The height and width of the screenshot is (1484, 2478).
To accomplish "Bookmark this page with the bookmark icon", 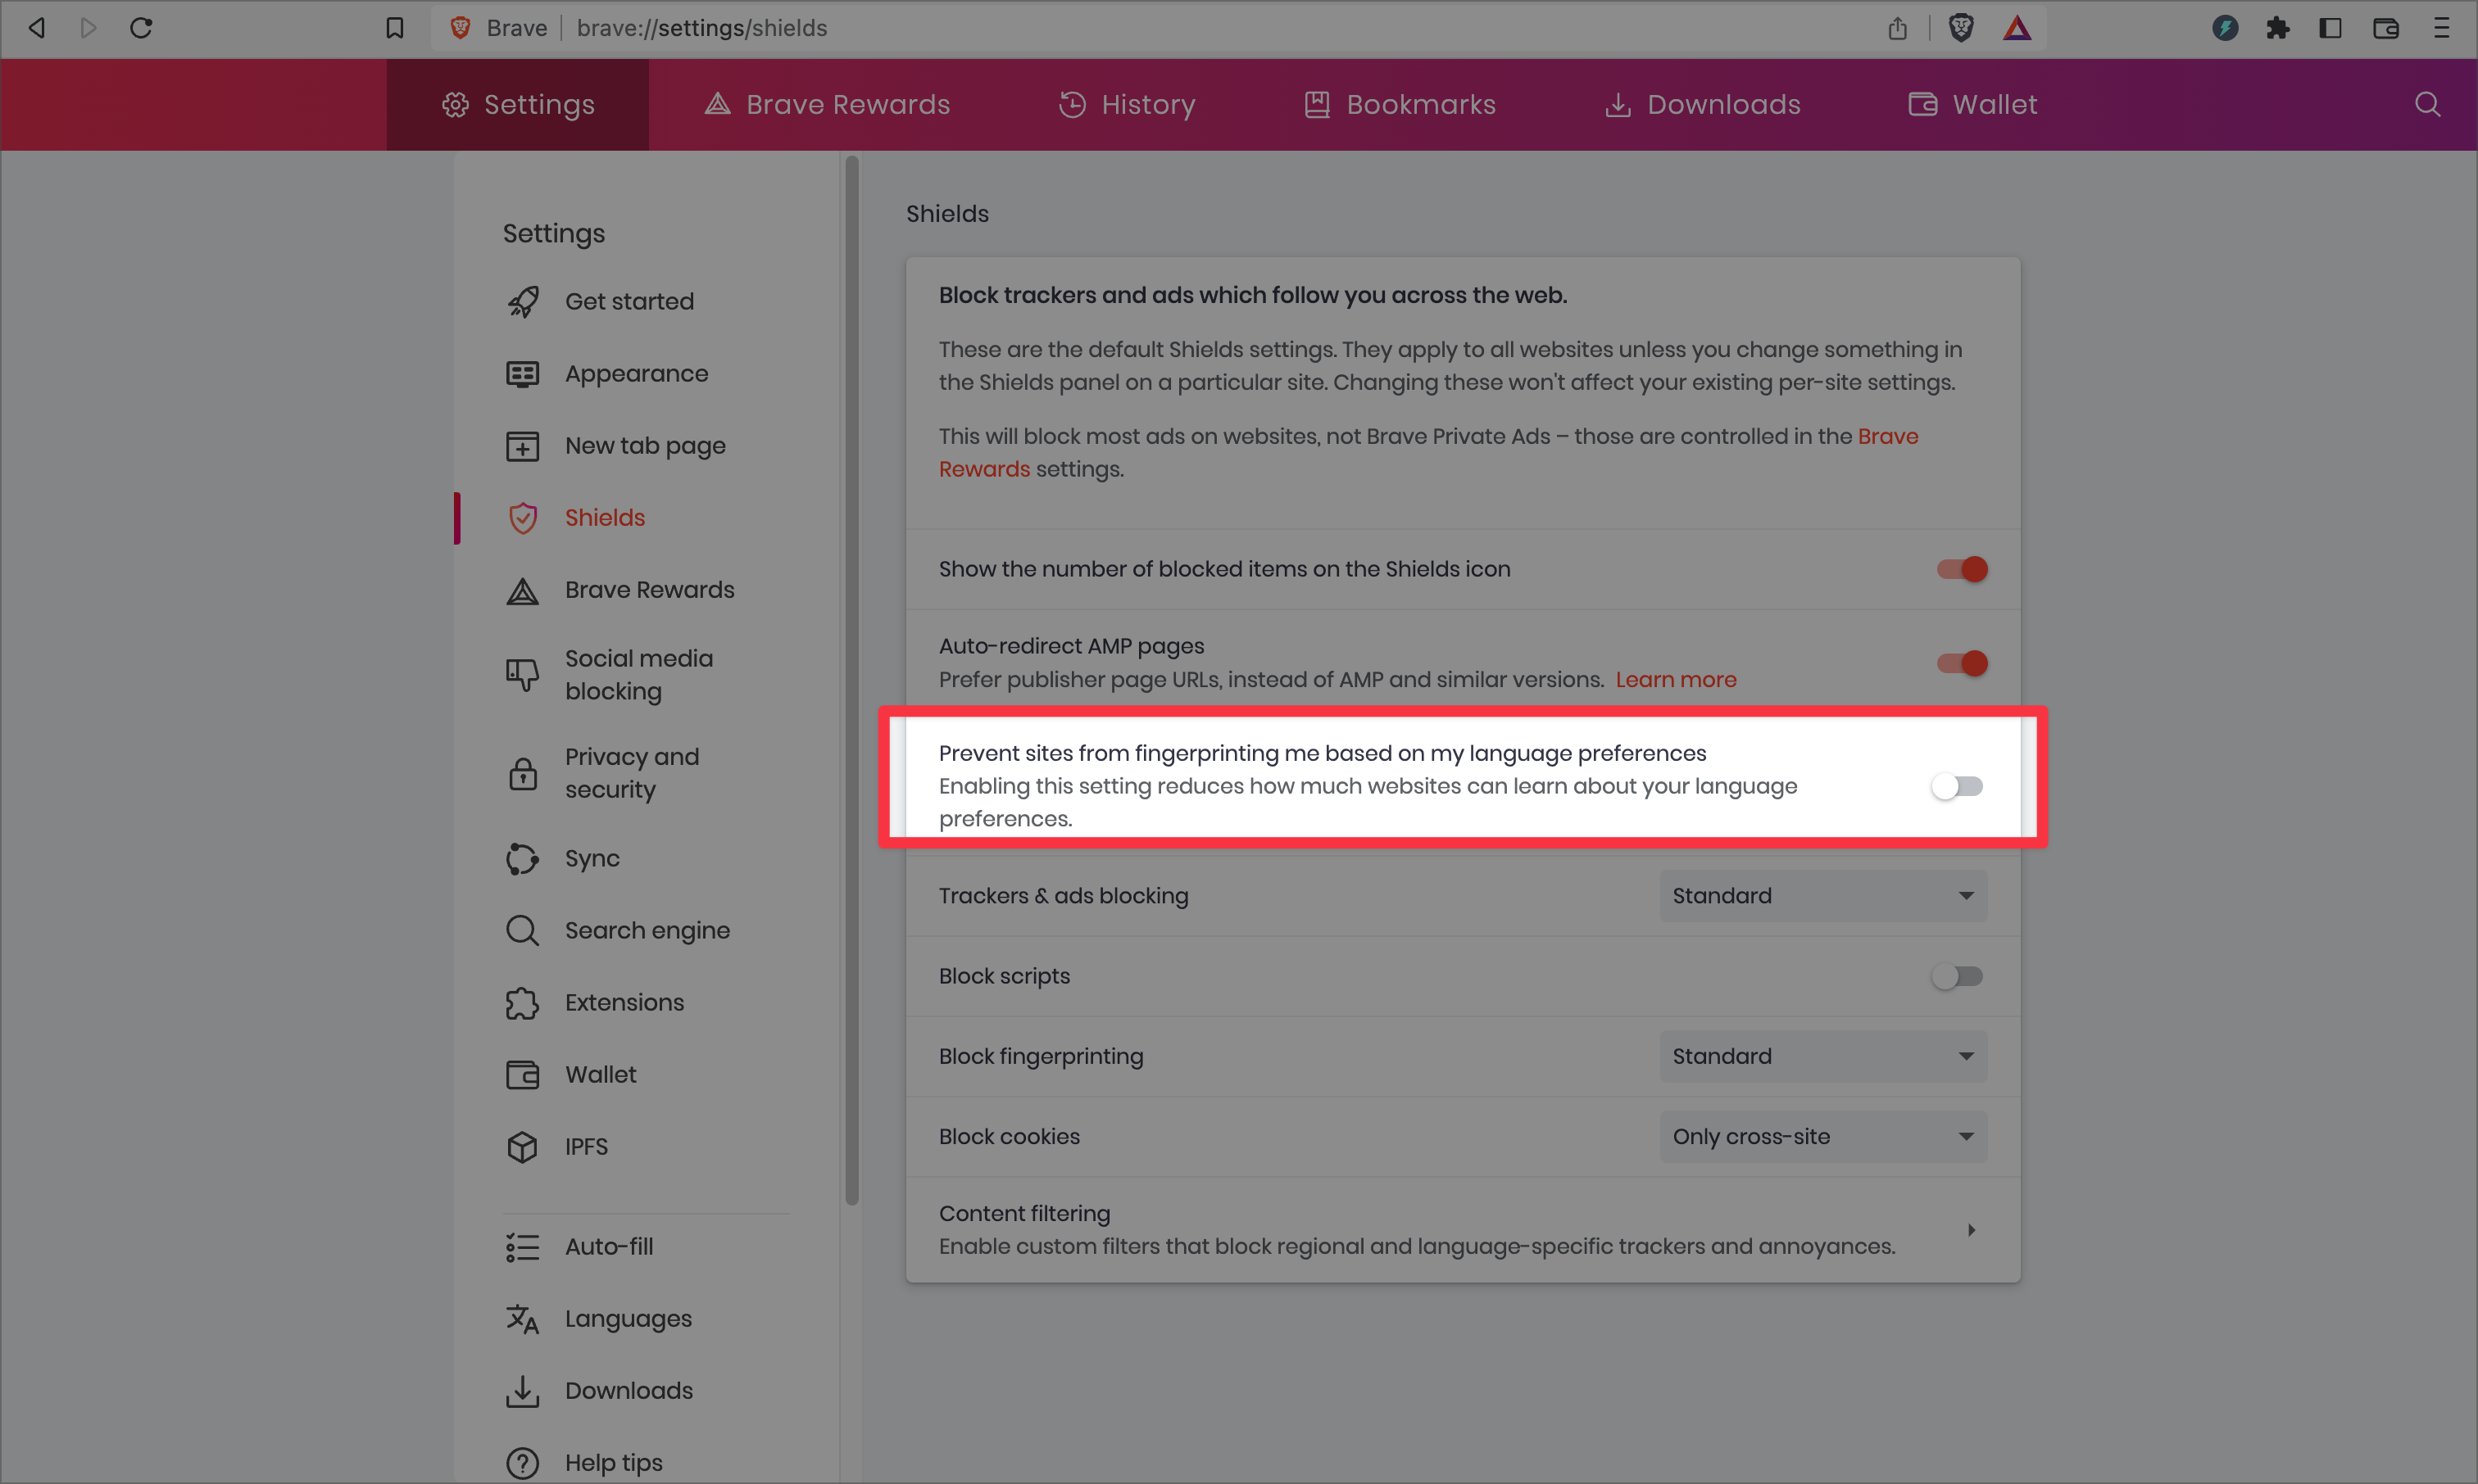I will (395, 28).
